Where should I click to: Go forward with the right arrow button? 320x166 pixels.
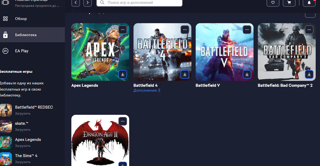tap(88, 3)
